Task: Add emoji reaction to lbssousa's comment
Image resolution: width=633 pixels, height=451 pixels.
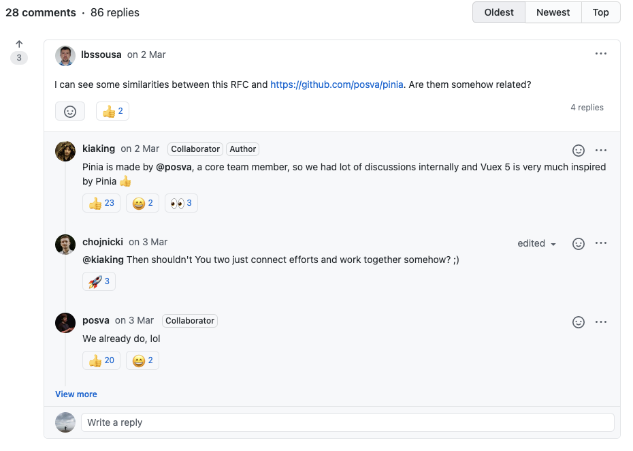Action: tap(70, 111)
